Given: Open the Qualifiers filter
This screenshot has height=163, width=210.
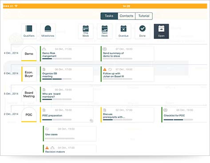Looking at the screenshot, I should 29,31.
